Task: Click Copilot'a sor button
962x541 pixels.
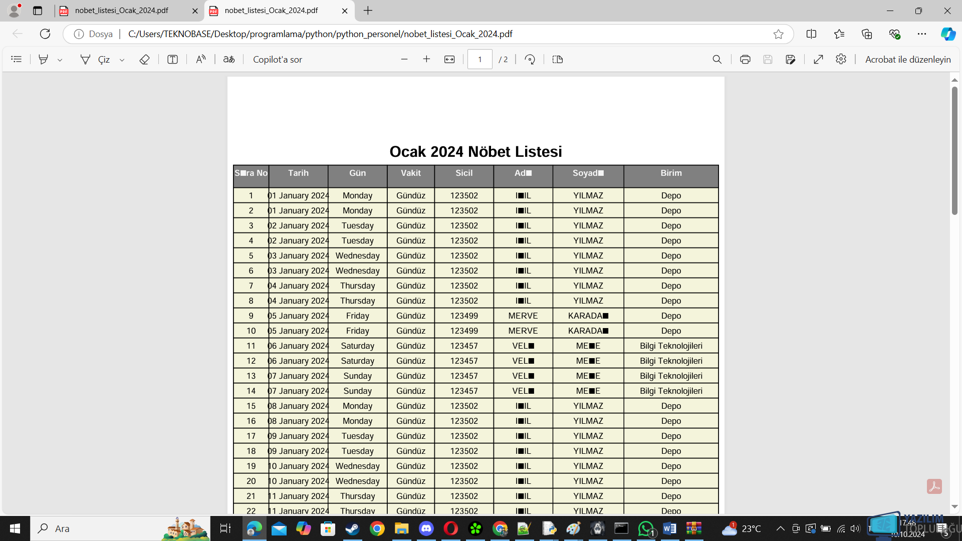Action: (x=277, y=59)
